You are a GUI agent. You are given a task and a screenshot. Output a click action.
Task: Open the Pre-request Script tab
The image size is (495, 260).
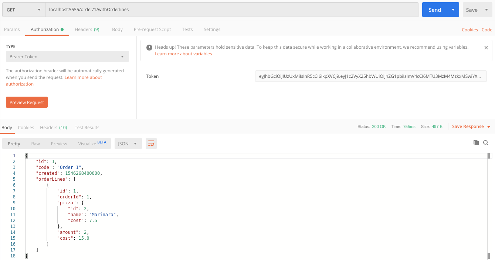152,30
